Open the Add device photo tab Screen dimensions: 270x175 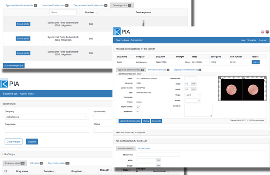point(144,149)
